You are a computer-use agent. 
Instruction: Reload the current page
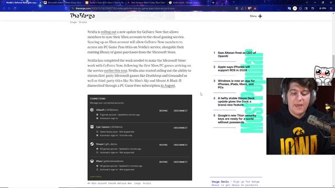[15, 8]
